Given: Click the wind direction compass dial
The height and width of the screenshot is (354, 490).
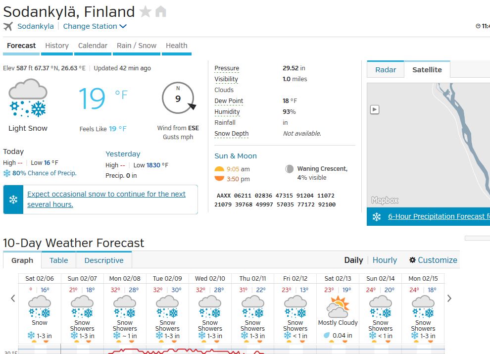Looking at the screenshot, I should 178,99.
